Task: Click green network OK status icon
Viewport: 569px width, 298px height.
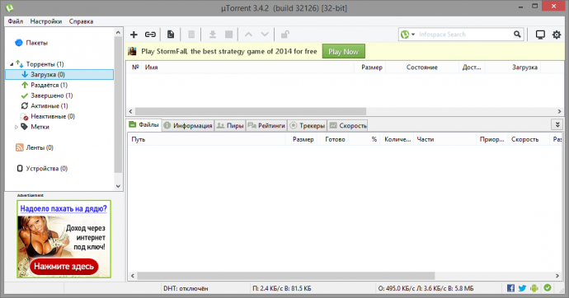Action: pos(548,288)
